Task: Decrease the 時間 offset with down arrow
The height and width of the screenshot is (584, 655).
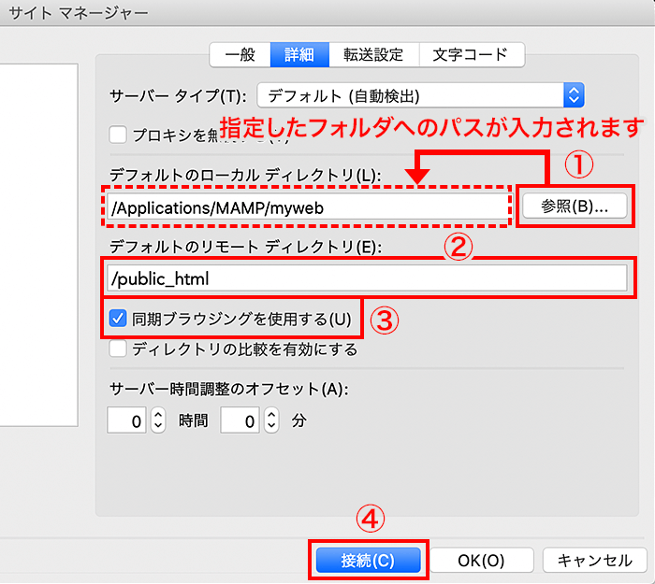Action: pos(158,427)
